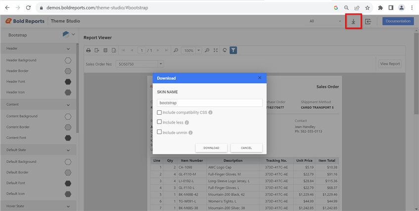Click the View Report button
This screenshot has height=211, width=419.
tap(390, 64)
